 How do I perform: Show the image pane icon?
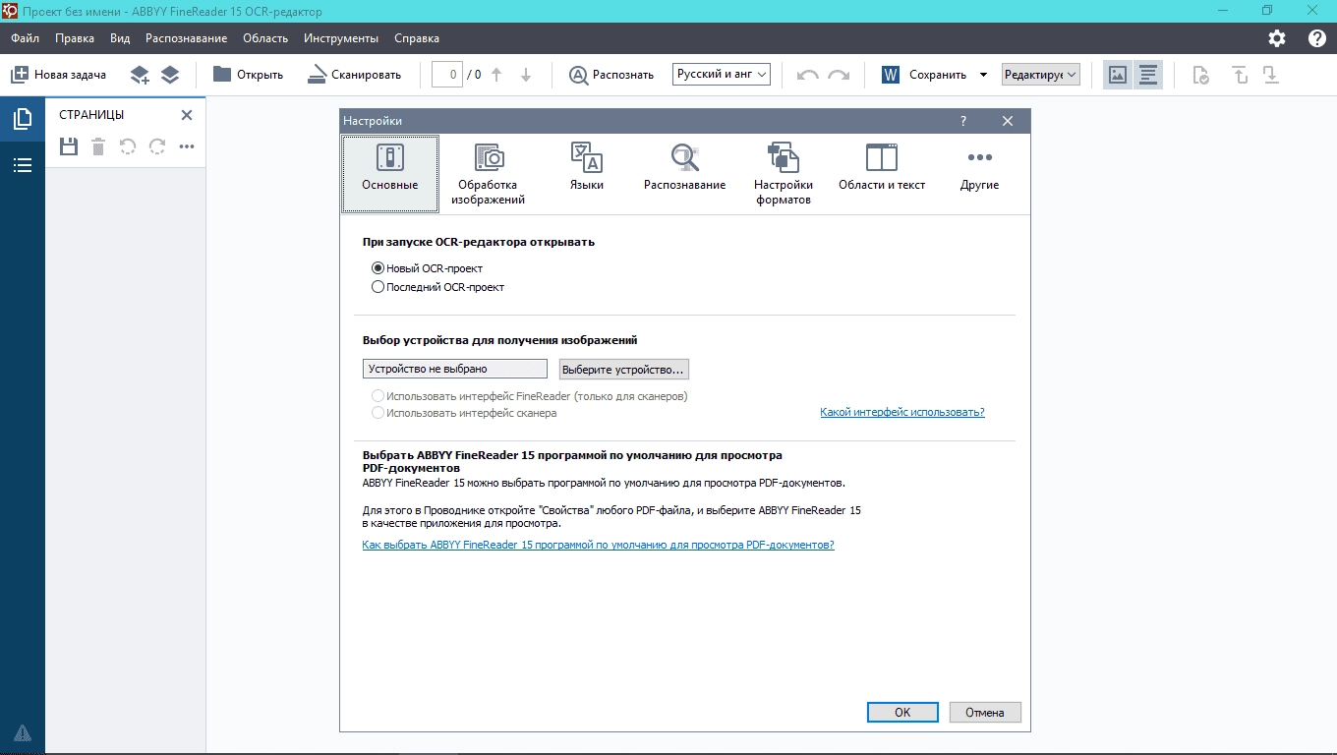pos(1117,75)
